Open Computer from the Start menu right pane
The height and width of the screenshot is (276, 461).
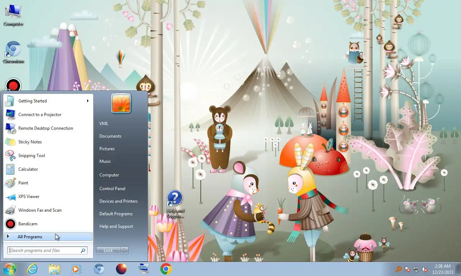click(109, 175)
